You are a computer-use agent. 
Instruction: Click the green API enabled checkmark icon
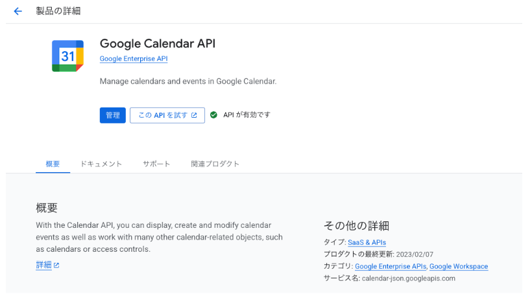213,115
